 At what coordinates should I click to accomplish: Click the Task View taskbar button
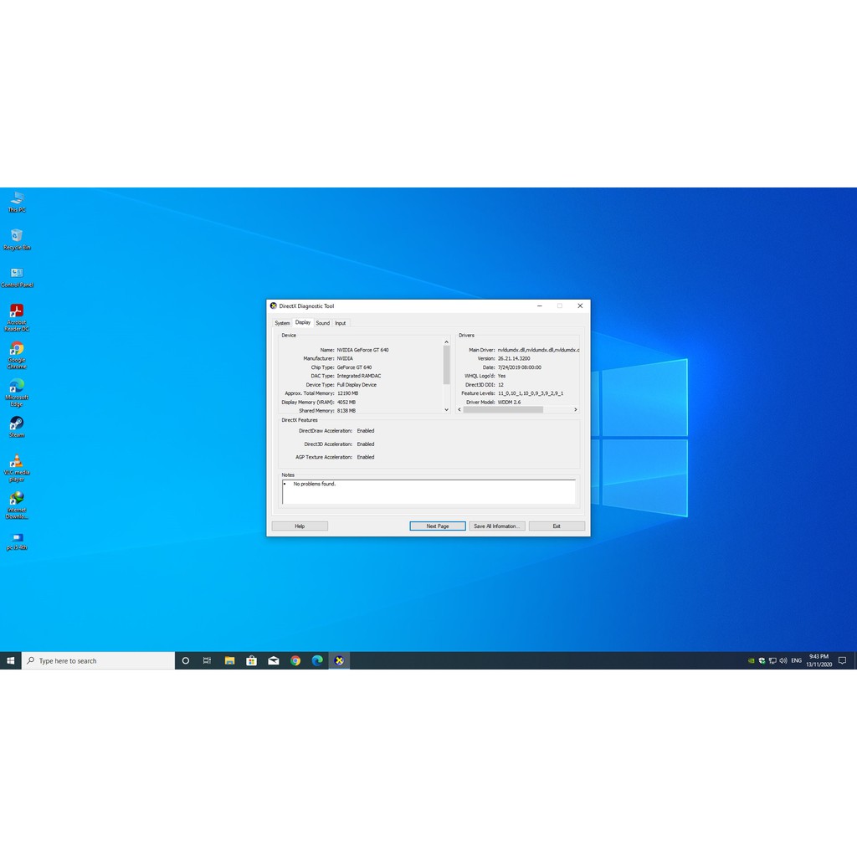click(207, 660)
